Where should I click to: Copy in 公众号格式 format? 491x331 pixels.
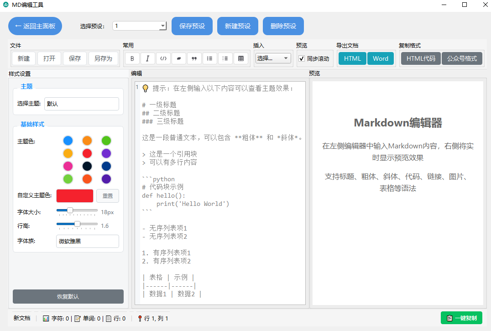[x=462, y=58]
